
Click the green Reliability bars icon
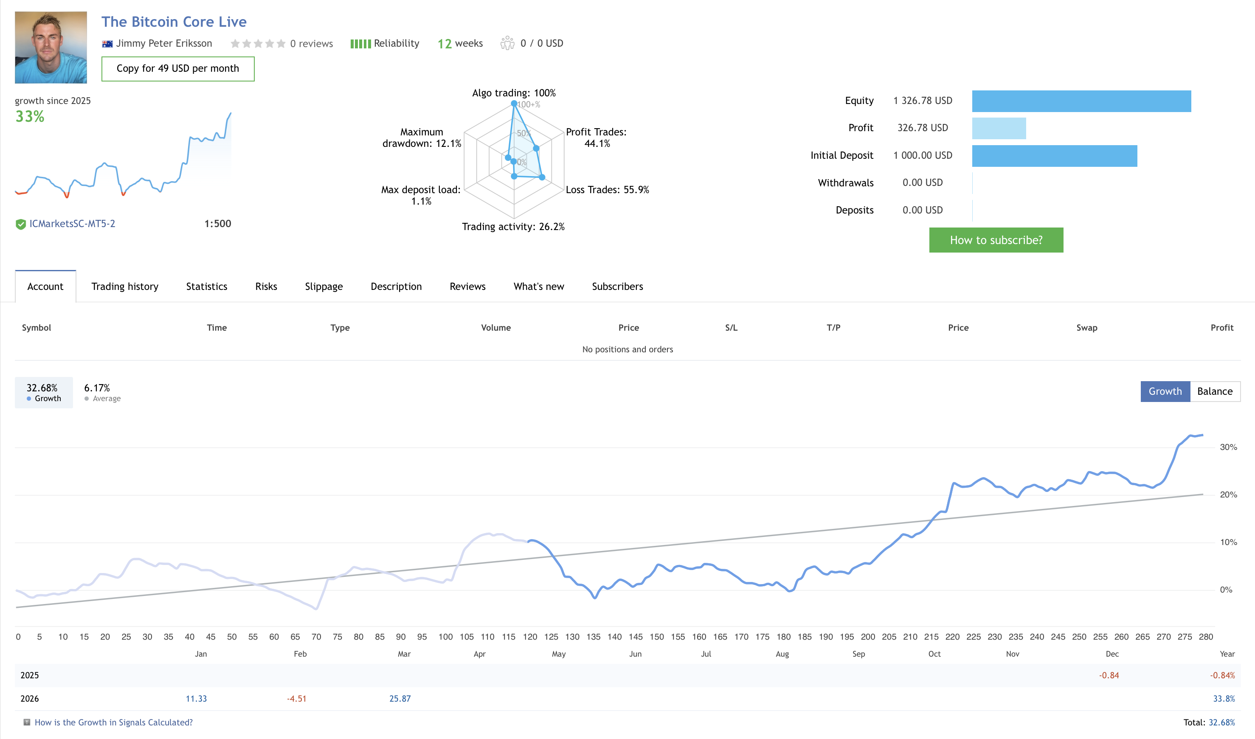[x=360, y=44]
